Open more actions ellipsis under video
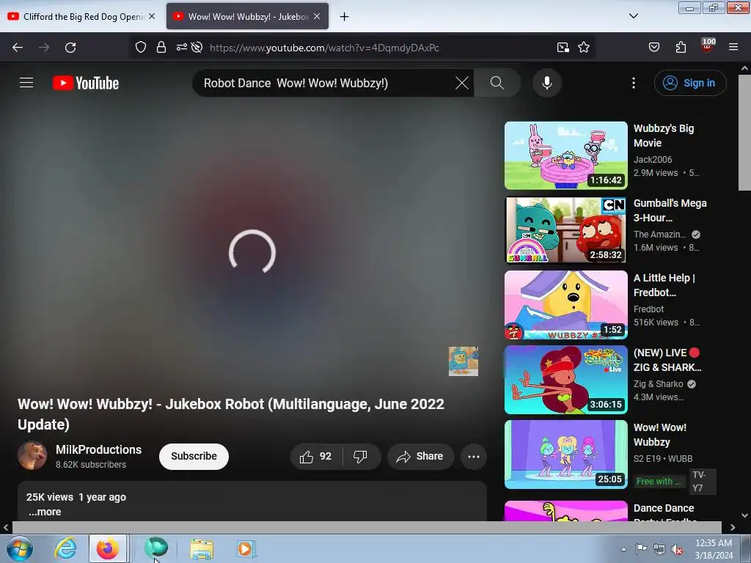 pyautogui.click(x=474, y=456)
